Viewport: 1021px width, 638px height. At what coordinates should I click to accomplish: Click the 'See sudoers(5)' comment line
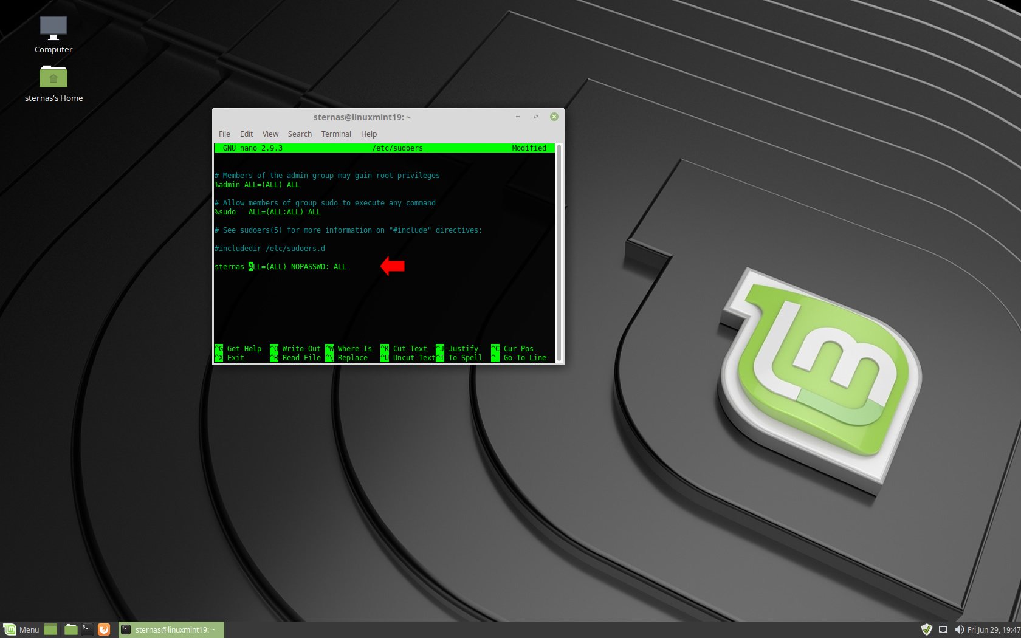coord(348,230)
